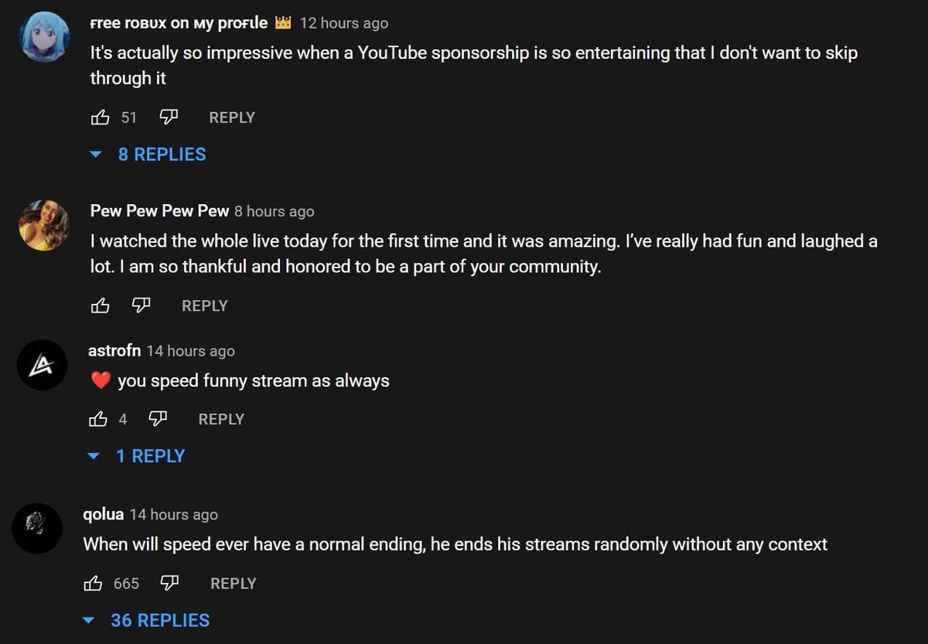Reply to qolua's comment

(233, 584)
